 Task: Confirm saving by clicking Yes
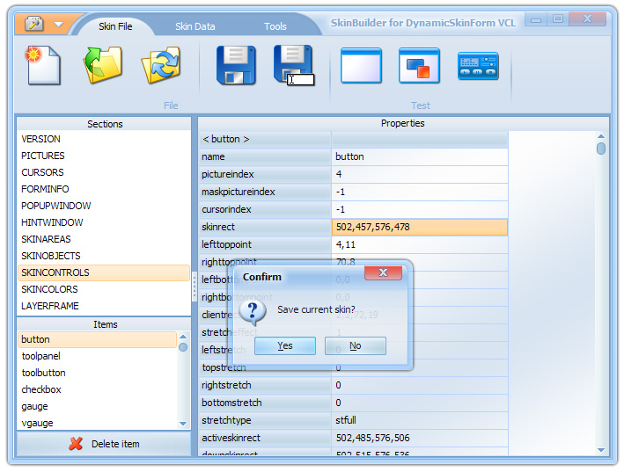click(285, 345)
